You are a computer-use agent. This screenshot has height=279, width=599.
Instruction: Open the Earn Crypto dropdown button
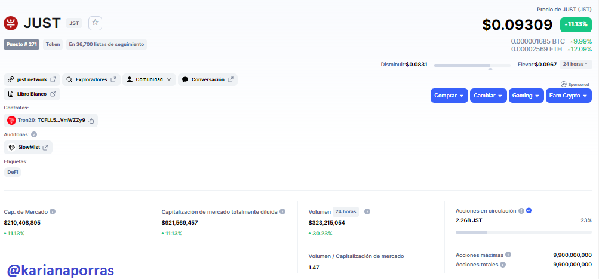569,96
